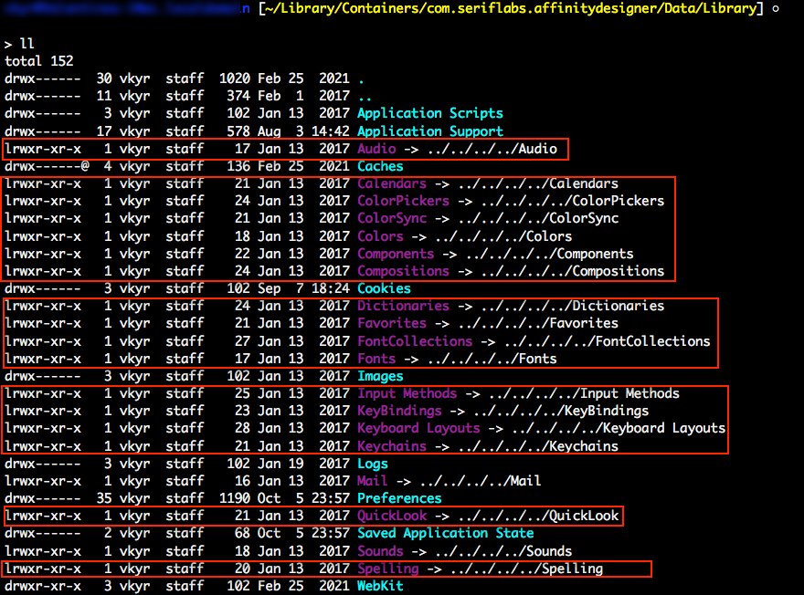Click the size '68' of Saved Application State
The image size is (804, 595).
[x=242, y=533]
